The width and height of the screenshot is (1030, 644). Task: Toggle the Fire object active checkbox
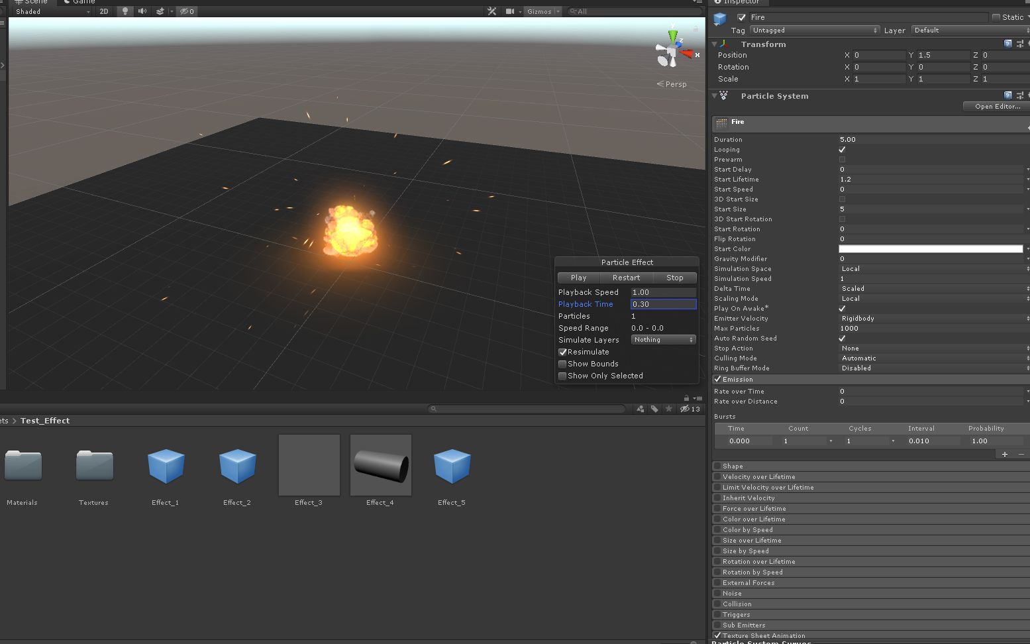point(741,17)
